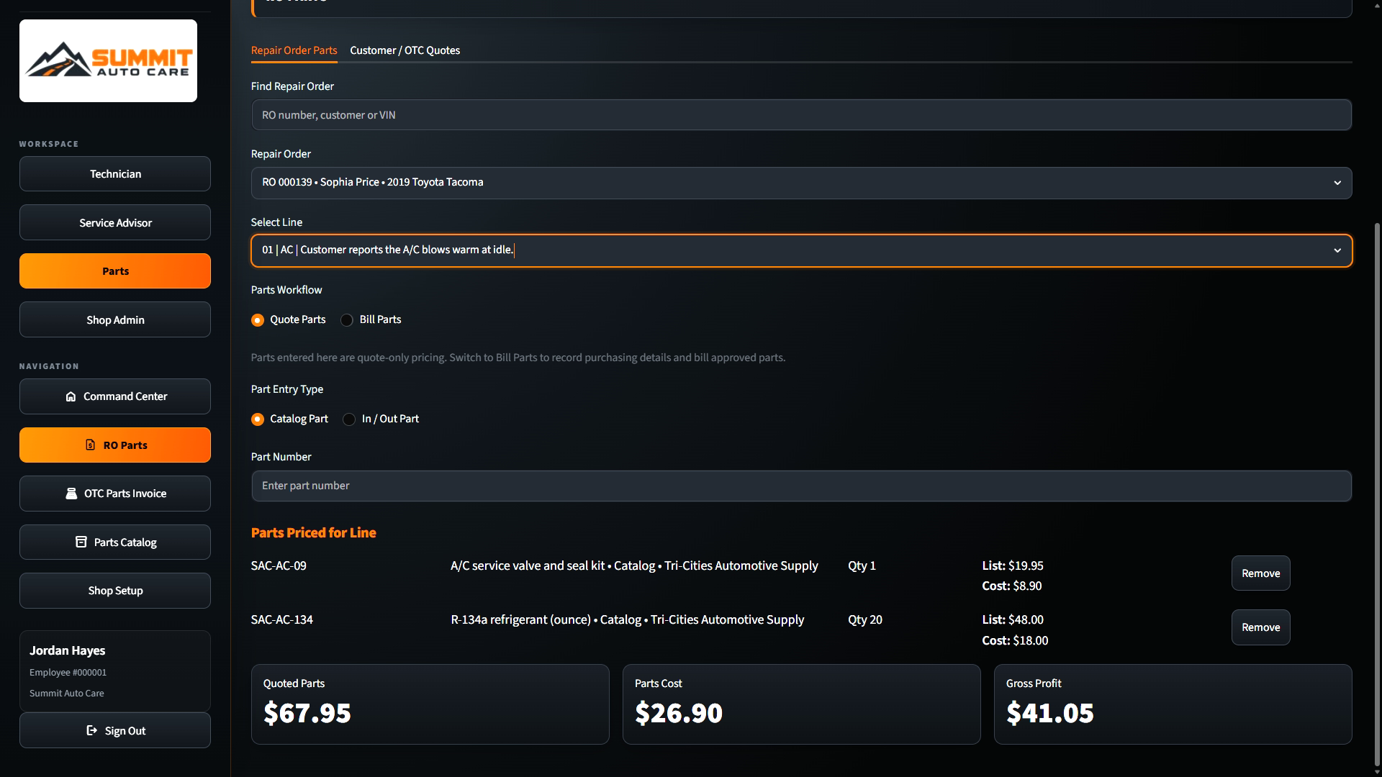Click the Command Center home icon
Viewport: 1382px width, 777px height.
[x=71, y=396]
